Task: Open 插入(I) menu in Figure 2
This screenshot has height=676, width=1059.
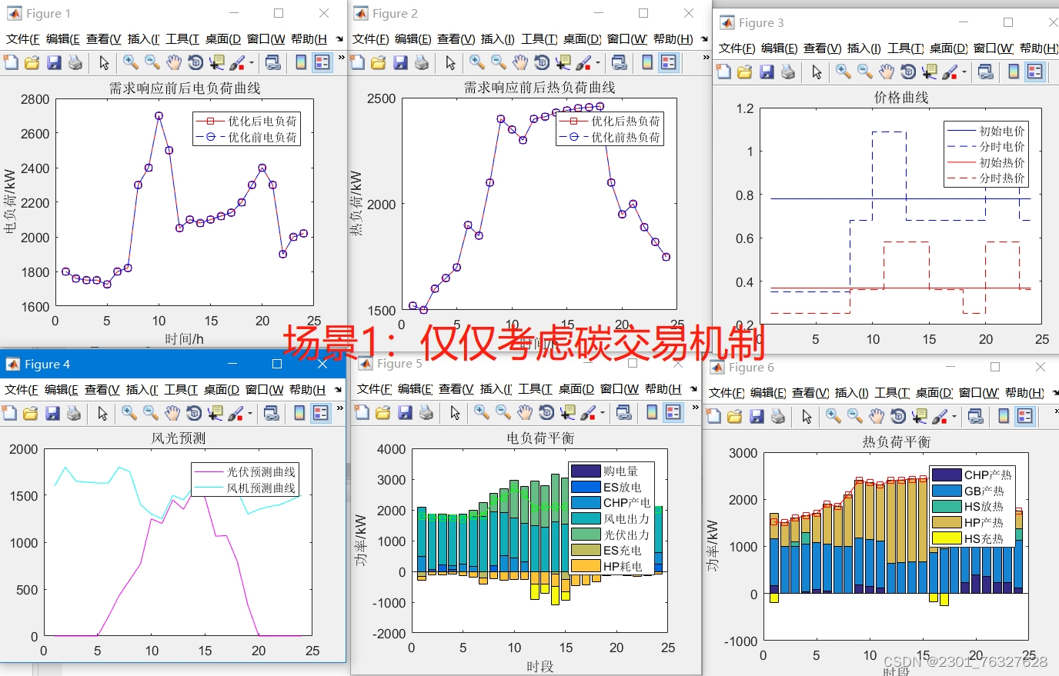Action: click(497, 39)
